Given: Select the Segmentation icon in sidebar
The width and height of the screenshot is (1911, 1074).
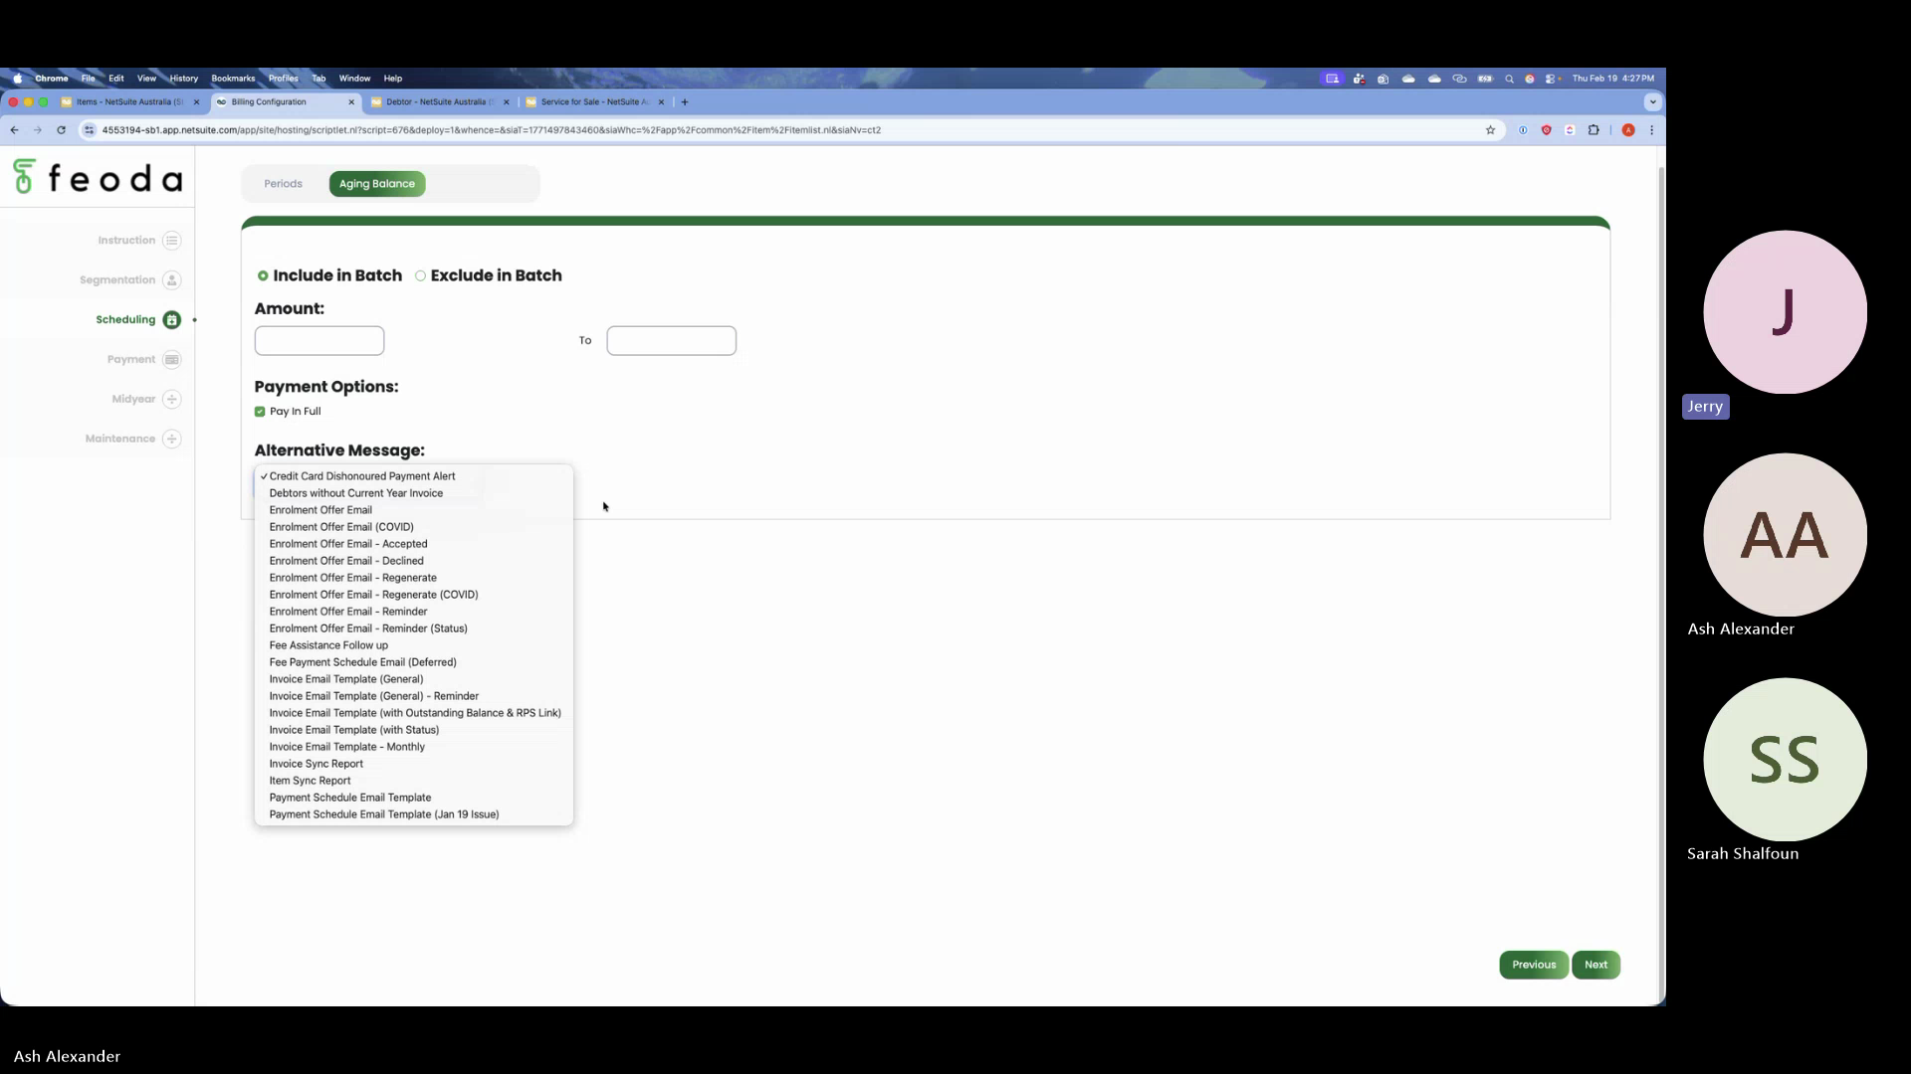Looking at the screenshot, I should (x=171, y=279).
